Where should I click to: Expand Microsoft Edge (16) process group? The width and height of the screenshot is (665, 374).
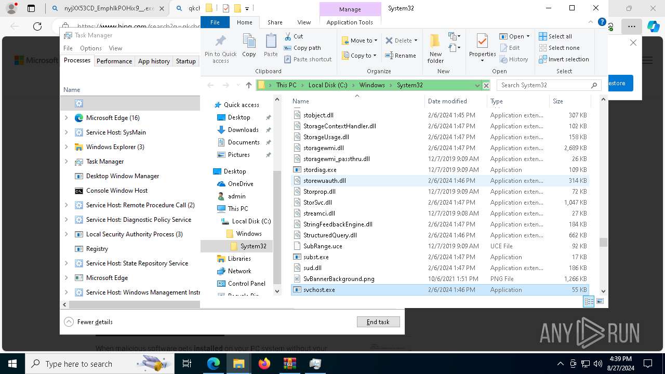point(66,118)
